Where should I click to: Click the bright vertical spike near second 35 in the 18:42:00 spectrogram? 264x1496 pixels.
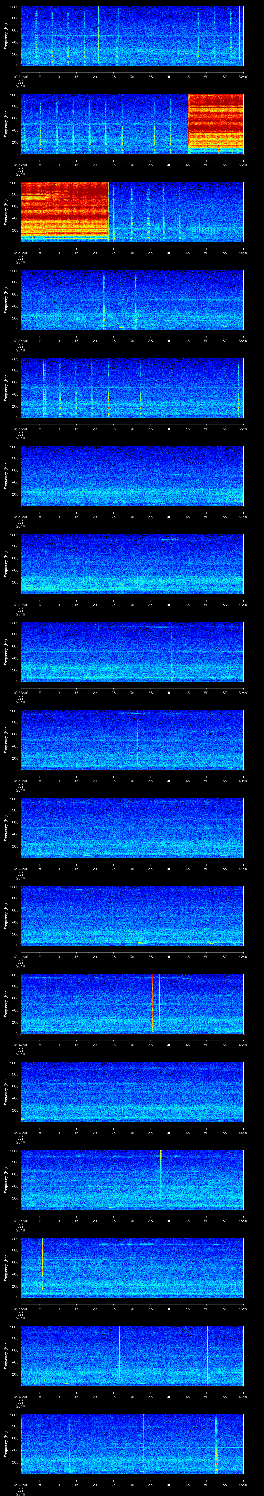click(x=152, y=1003)
